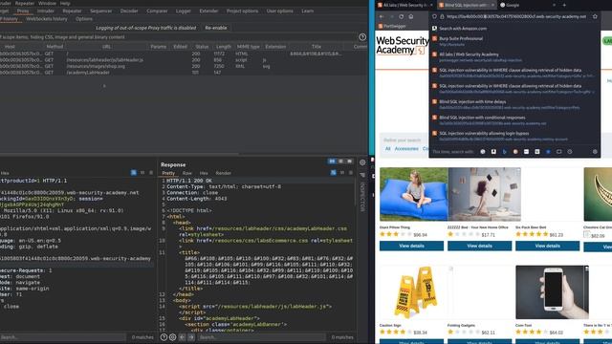Select stacked layout icon above Response panel
This screenshot has height=344, width=612.
[340, 161]
